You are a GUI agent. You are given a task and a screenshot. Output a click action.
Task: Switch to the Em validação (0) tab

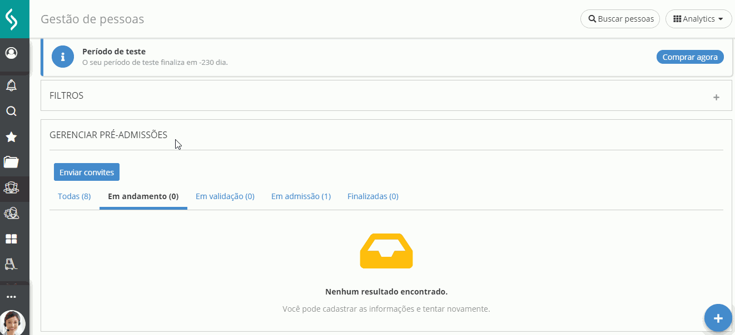pyautogui.click(x=225, y=196)
